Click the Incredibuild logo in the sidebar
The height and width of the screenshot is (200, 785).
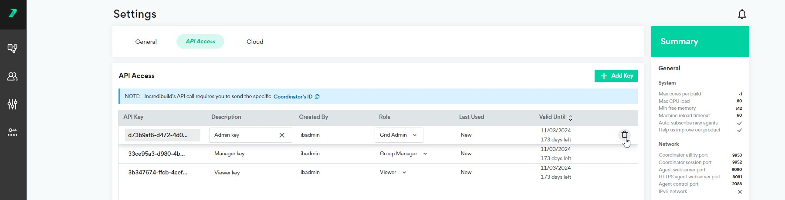pyautogui.click(x=13, y=13)
